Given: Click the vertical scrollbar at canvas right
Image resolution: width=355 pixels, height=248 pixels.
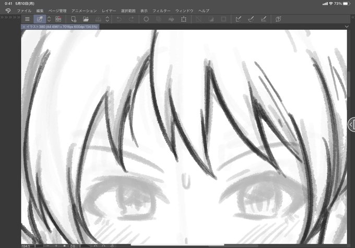Looking at the screenshot, I should click(x=349, y=85).
